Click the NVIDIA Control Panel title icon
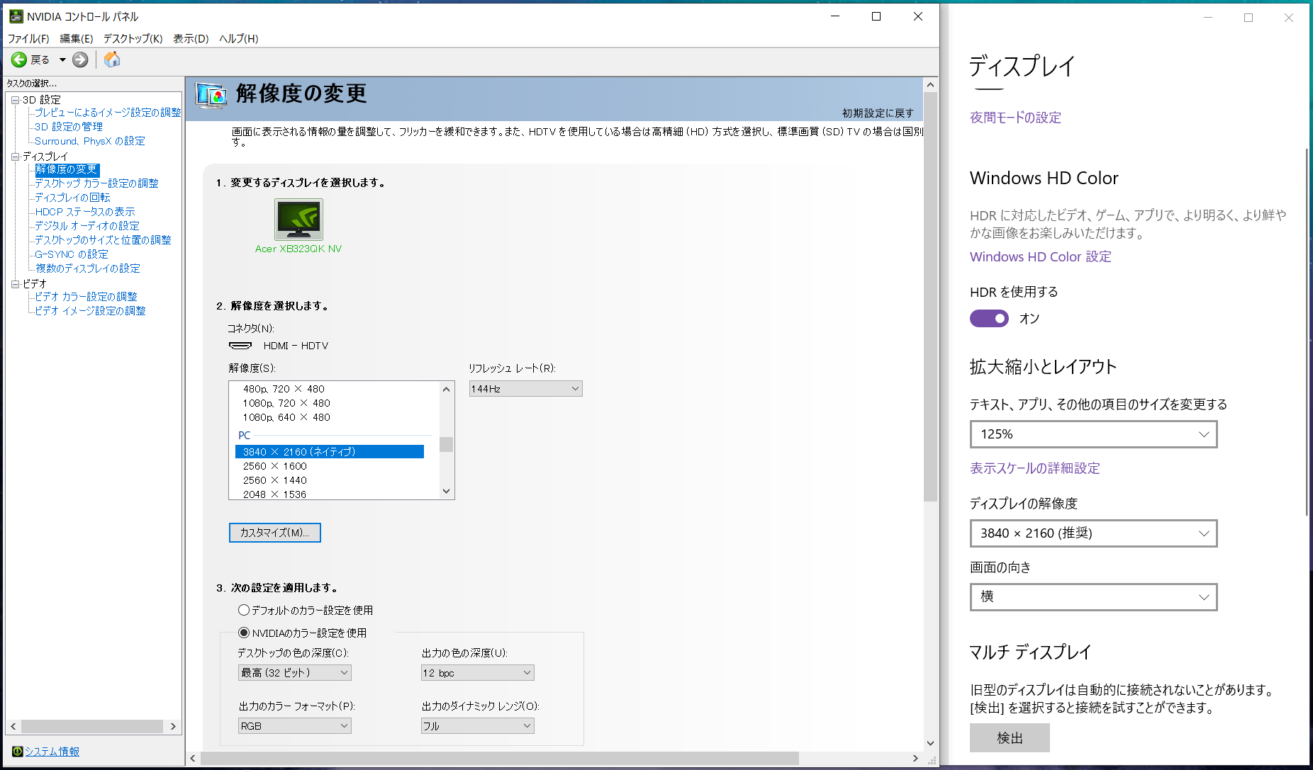This screenshot has height=770, width=1313. click(16, 16)
